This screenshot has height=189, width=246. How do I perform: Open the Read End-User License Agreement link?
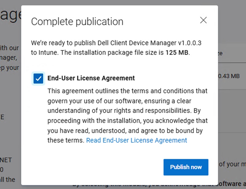137,140
